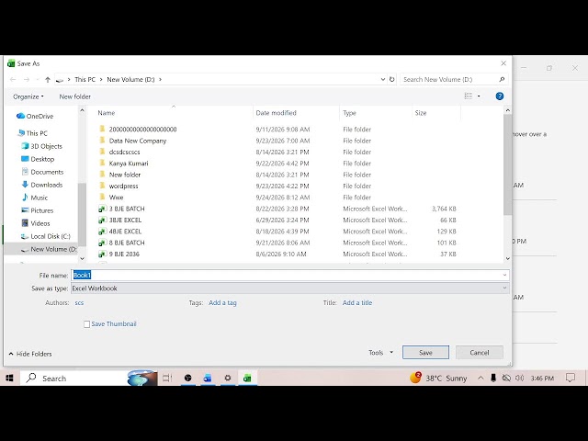Image resolution: width=588 pixels, height=441 pixels.
Task: Open the Organize menu
Action: click(x=28, y=96)
